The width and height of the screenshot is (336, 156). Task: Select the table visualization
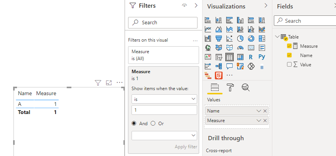click(230, 57)
